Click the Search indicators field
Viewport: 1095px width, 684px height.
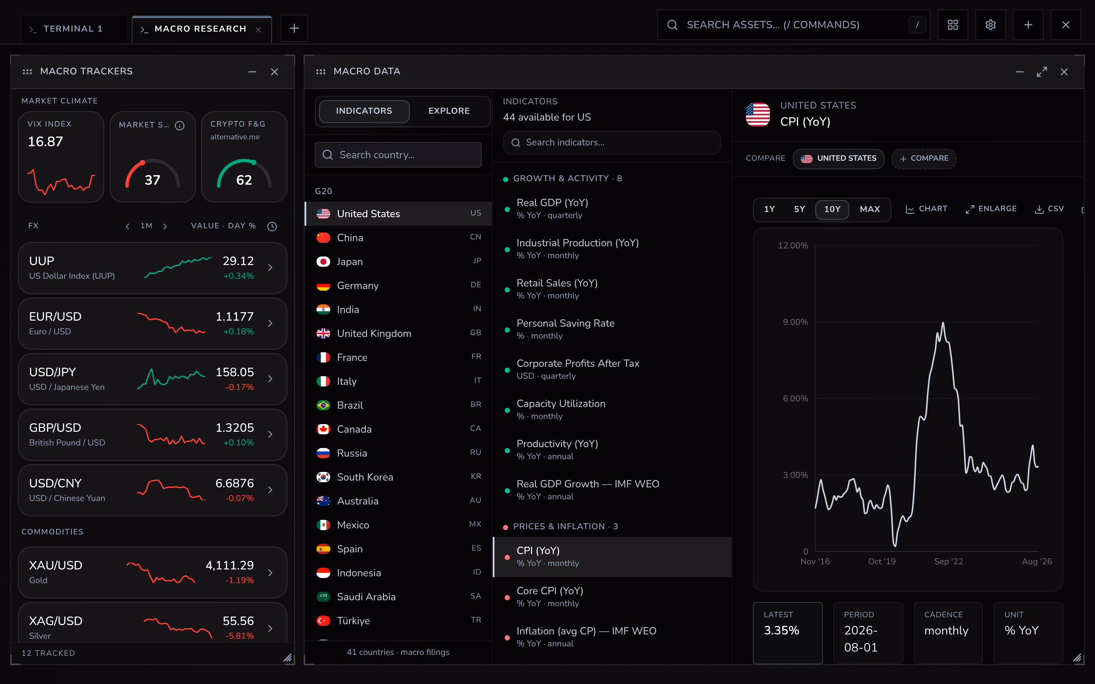612,142
